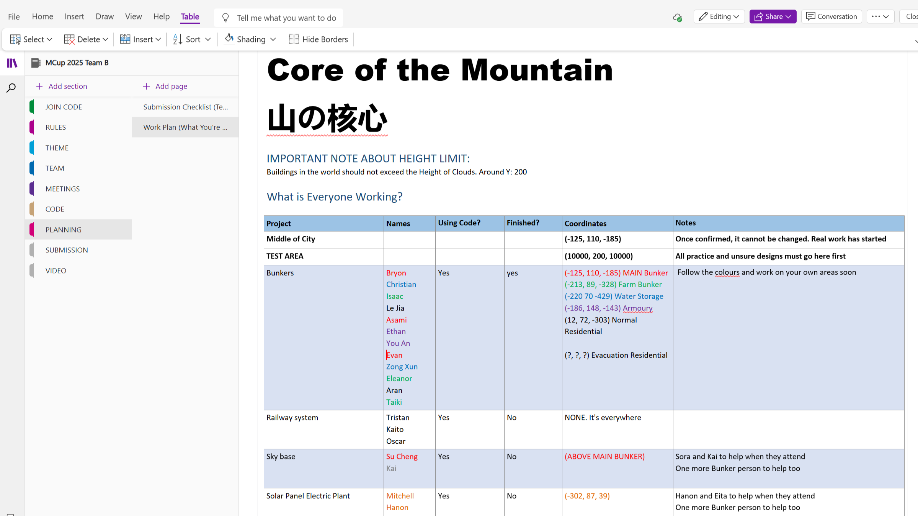Viewport: 918px width, 516px height.
Task: Type in the Tell me search box
Action: click(x=286, y=18)
